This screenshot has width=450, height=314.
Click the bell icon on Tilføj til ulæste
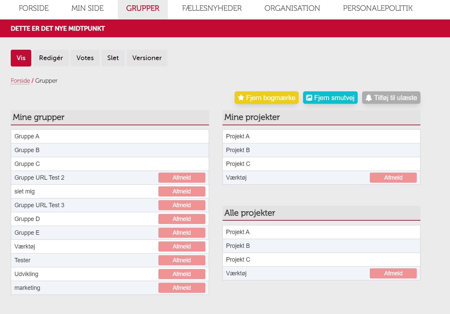(368, 98)
